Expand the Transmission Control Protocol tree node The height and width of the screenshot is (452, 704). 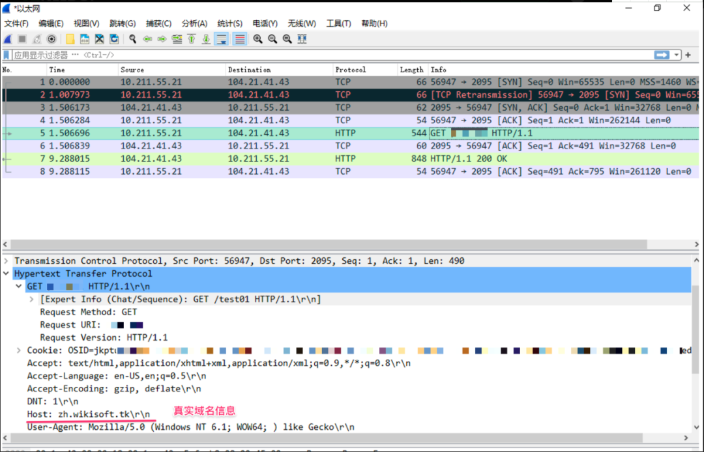click(x=7, y=261)
